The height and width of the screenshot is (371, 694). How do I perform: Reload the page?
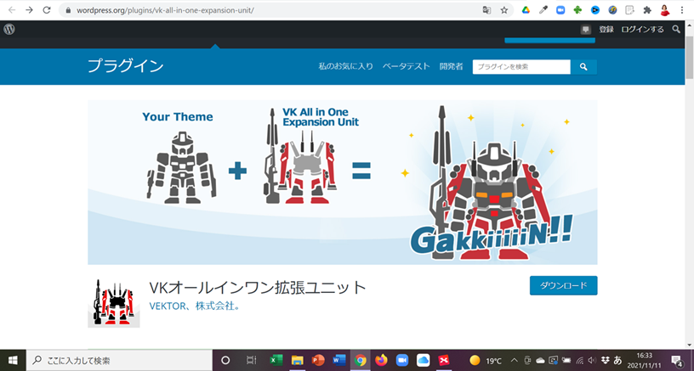(x=47, y=9)
